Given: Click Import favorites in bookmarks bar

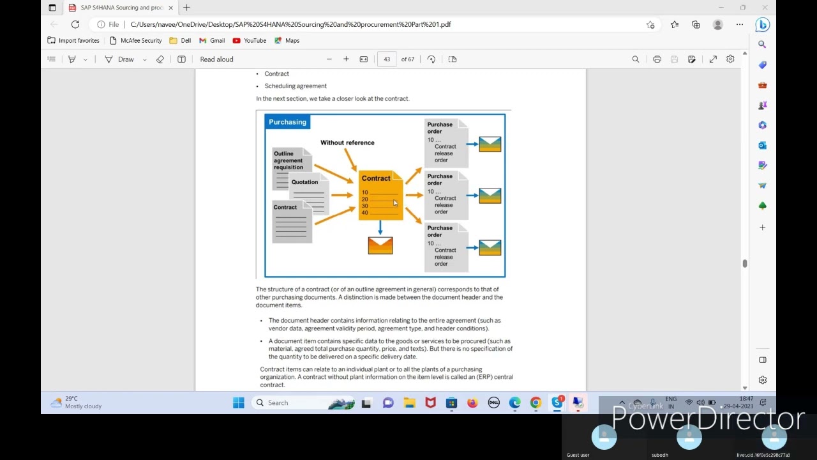Looking at the screenshot, I should click(x=73, y=40).
